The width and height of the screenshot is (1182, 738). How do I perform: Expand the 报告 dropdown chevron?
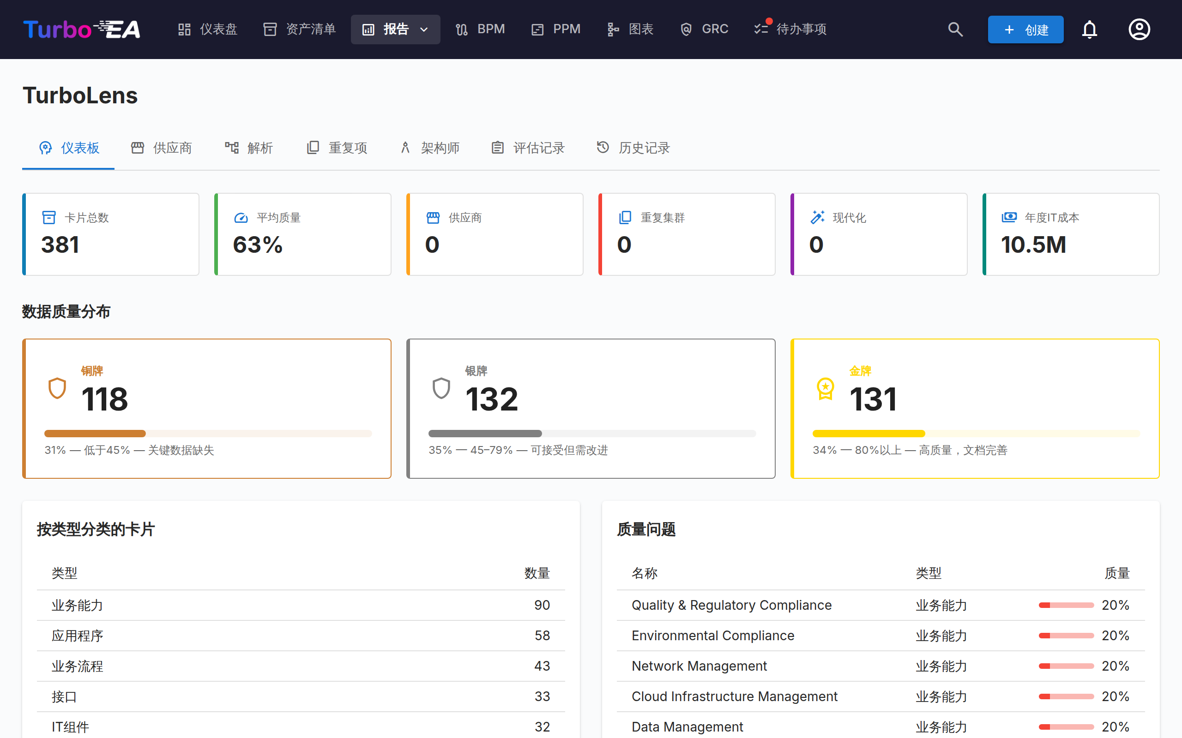point(424,29)
